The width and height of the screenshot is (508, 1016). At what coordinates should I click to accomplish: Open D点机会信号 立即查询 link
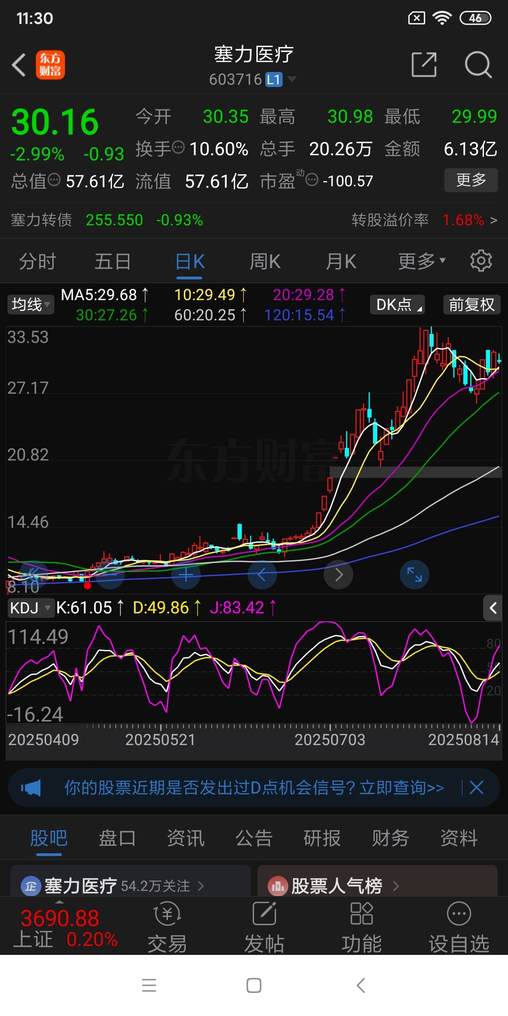254,788
